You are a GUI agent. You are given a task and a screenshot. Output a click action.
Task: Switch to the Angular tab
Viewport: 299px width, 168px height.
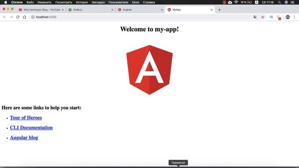tap(140, 10)
